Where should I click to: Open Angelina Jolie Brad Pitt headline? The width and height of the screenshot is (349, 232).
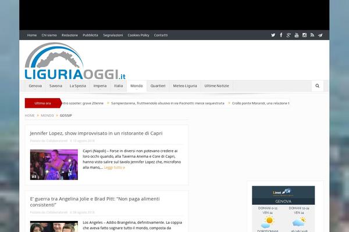coord(95,202)
